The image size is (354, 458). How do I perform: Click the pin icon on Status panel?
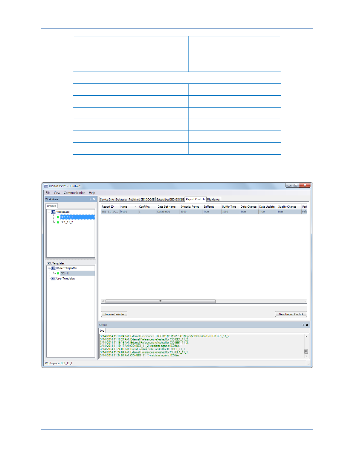(x=303, y=325)
